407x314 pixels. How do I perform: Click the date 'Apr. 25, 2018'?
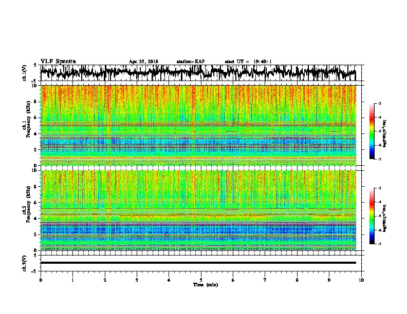(x=143, y=62)
